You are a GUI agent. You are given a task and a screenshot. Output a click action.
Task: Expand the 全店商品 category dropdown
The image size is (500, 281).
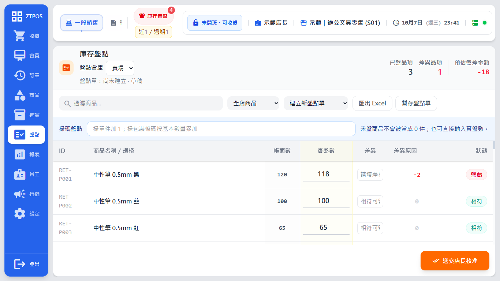(253, 103)
